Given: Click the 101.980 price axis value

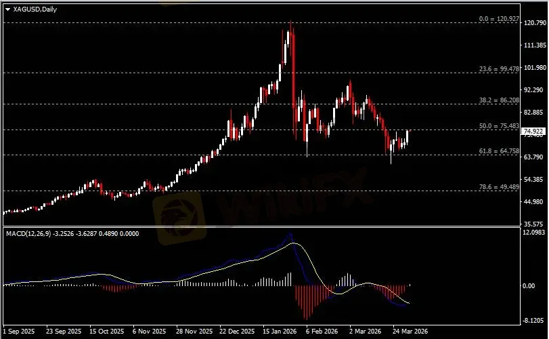Looking at the screenshot, I should pyautogui.click(x=535, y=68).
